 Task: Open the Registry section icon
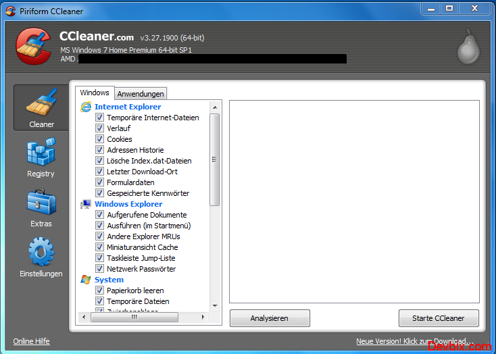(x=41, y=152)
